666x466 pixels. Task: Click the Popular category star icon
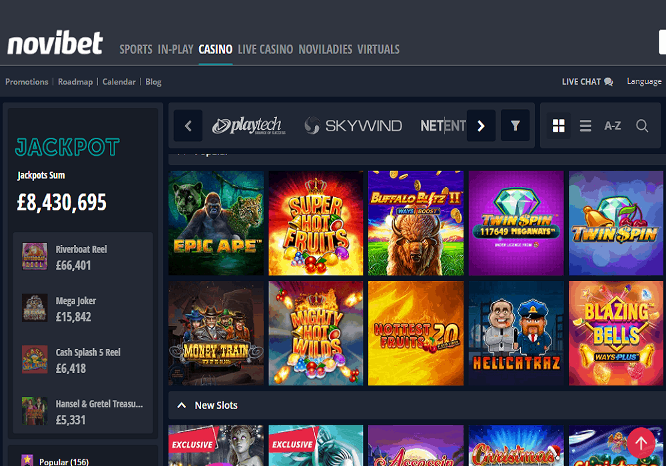click(x=27, y=460)
